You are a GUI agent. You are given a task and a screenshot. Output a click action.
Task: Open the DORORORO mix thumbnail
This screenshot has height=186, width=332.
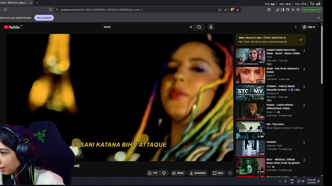[250, 130]
